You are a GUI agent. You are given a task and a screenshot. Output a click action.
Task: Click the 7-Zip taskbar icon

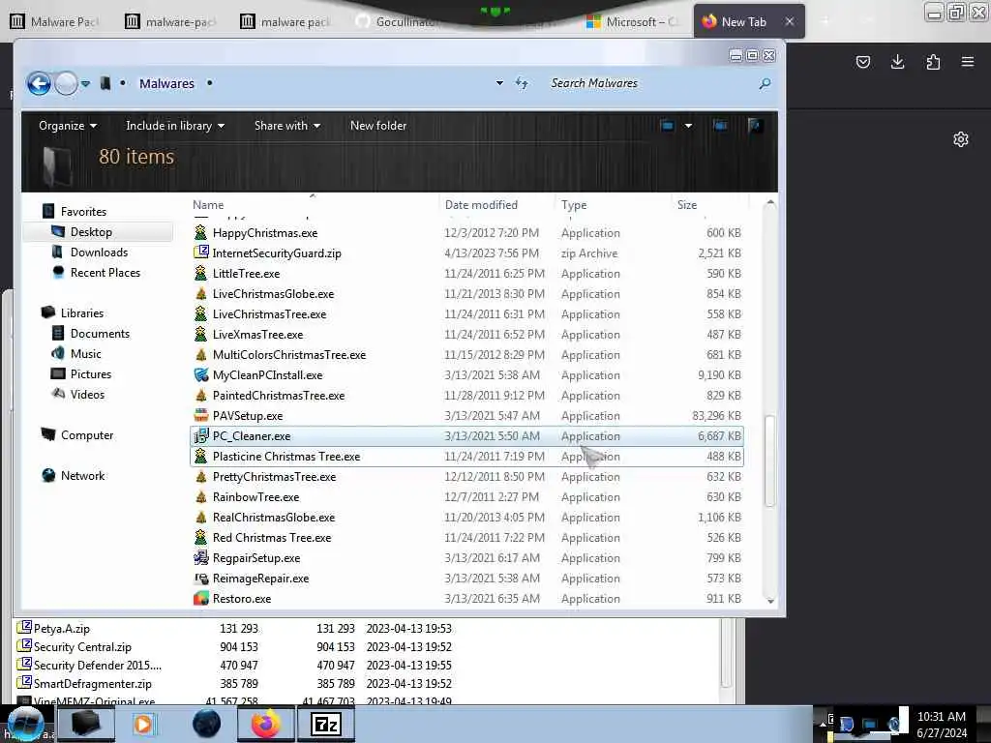[326, 724]
